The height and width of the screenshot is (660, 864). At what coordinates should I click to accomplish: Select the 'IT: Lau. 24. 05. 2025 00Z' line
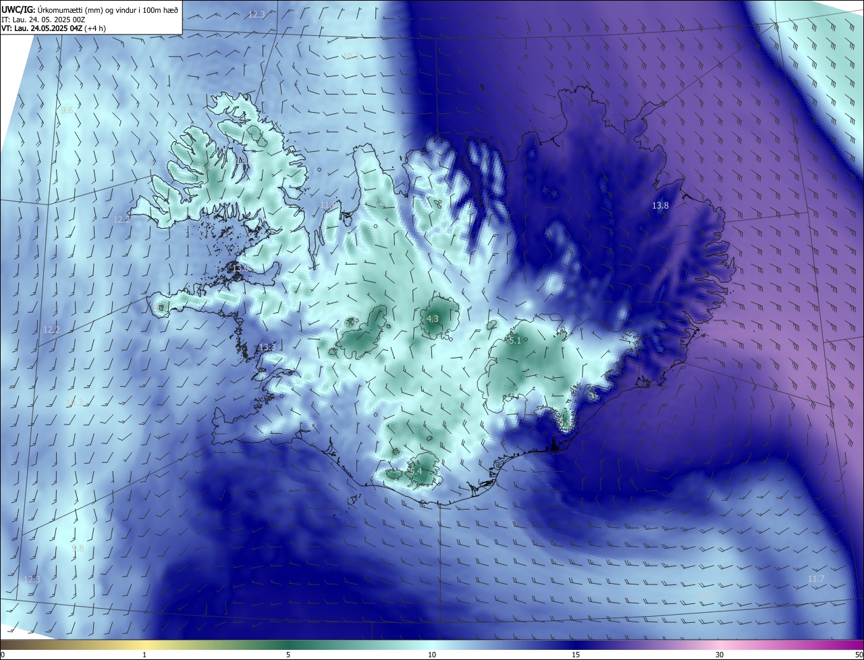pyautogui.click(x=43, y=20)
